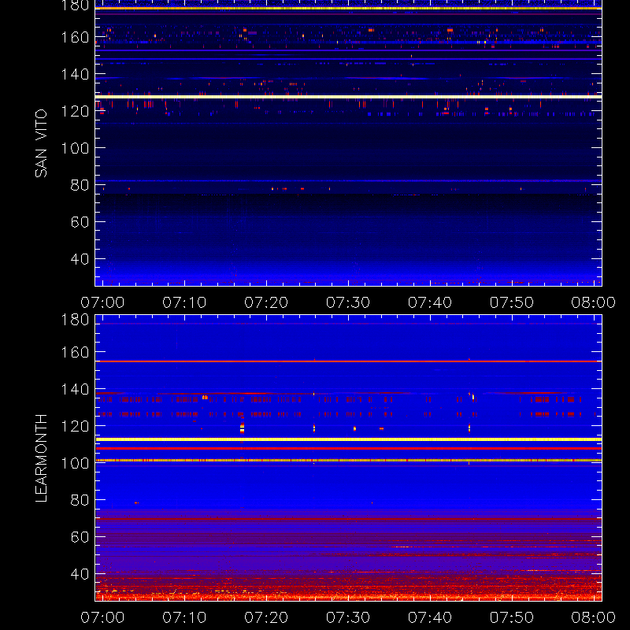630x630 pixels.
Task: Select the 40 frequency label on San Vito plot
Action: pos(80,259)
